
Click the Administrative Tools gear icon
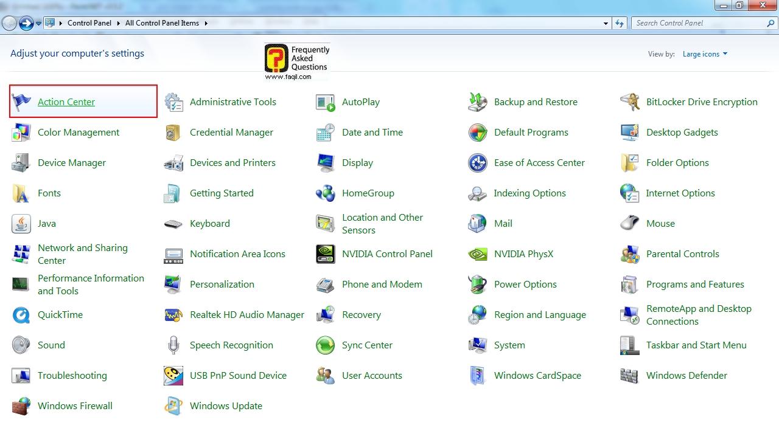[x=173, y=102]
